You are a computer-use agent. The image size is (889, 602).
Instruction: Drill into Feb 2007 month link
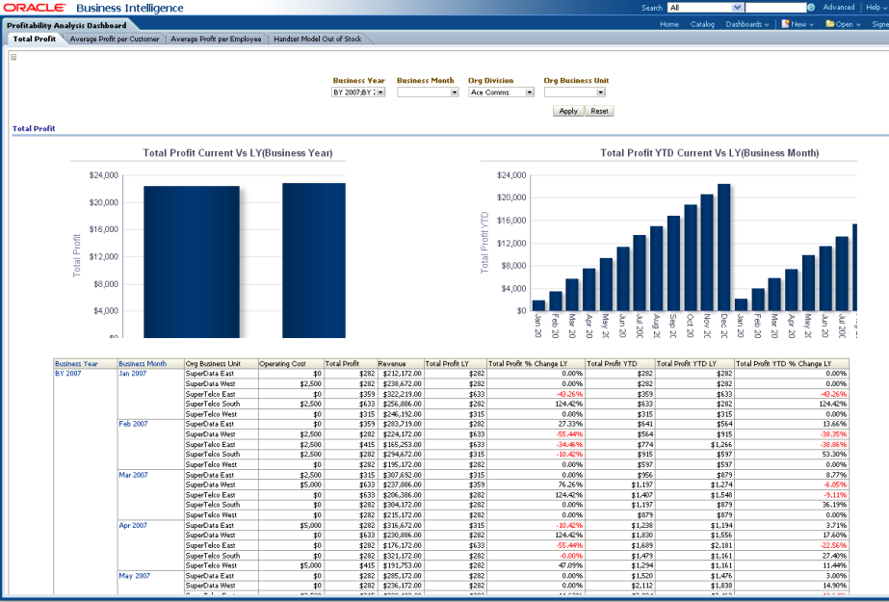[133, 424]
